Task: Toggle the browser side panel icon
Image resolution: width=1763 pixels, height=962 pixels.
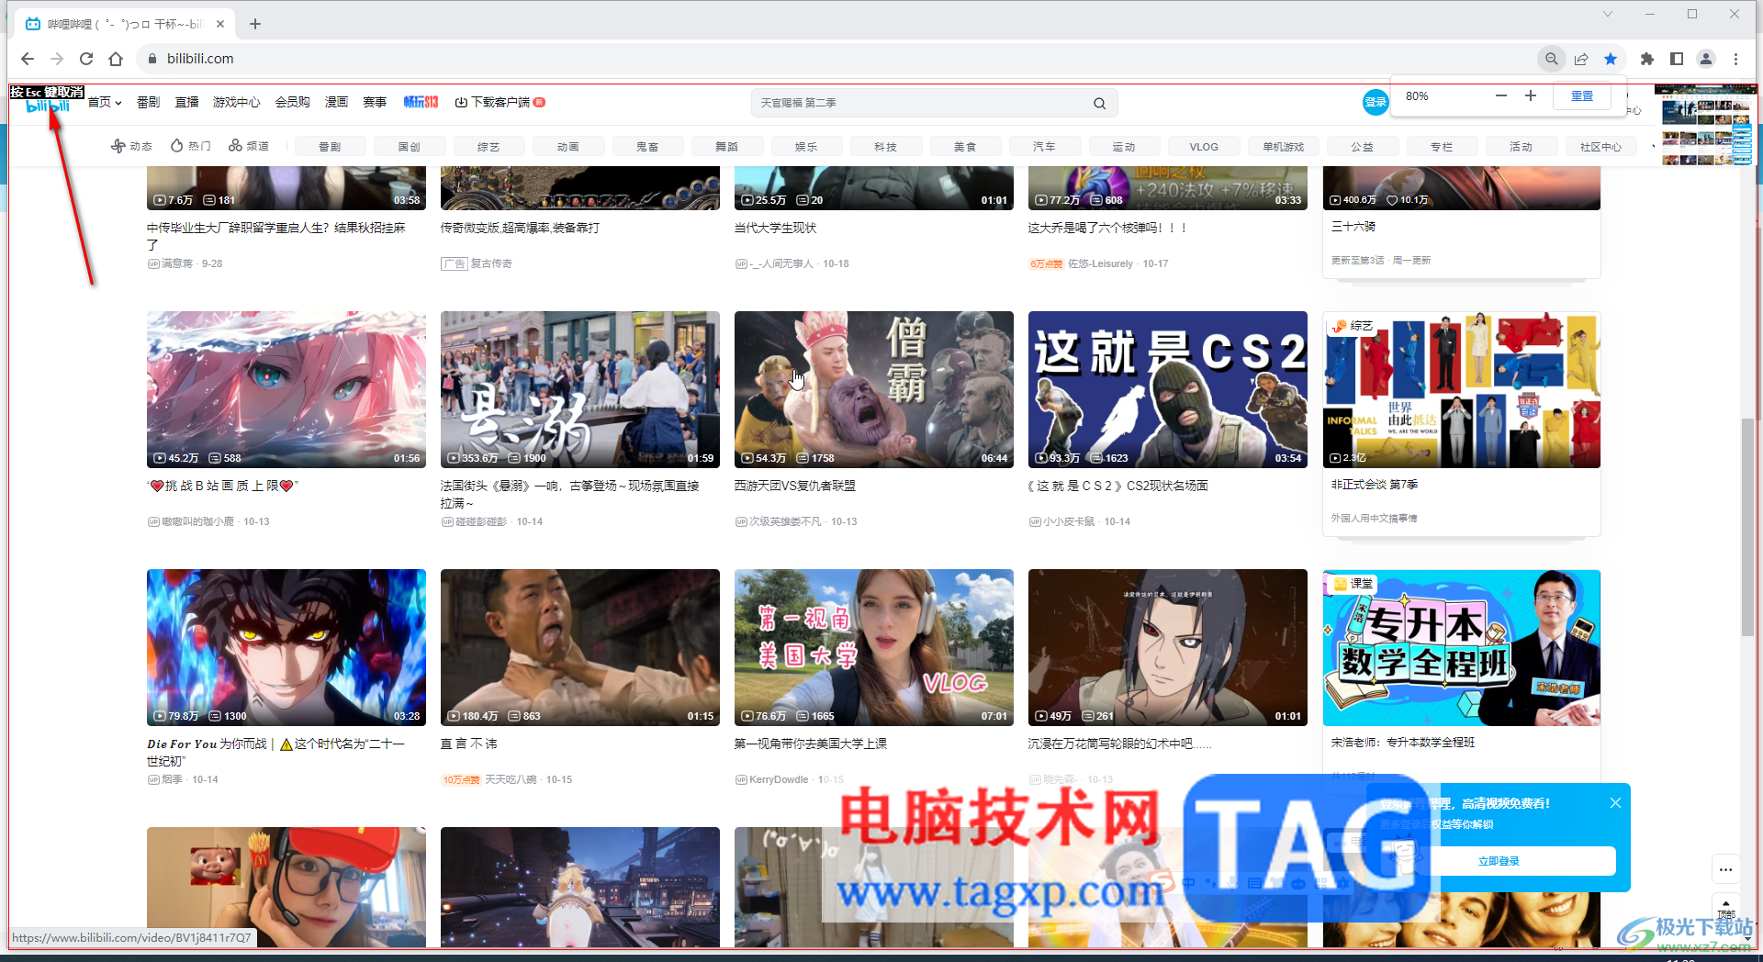Action: (1677, 59)
